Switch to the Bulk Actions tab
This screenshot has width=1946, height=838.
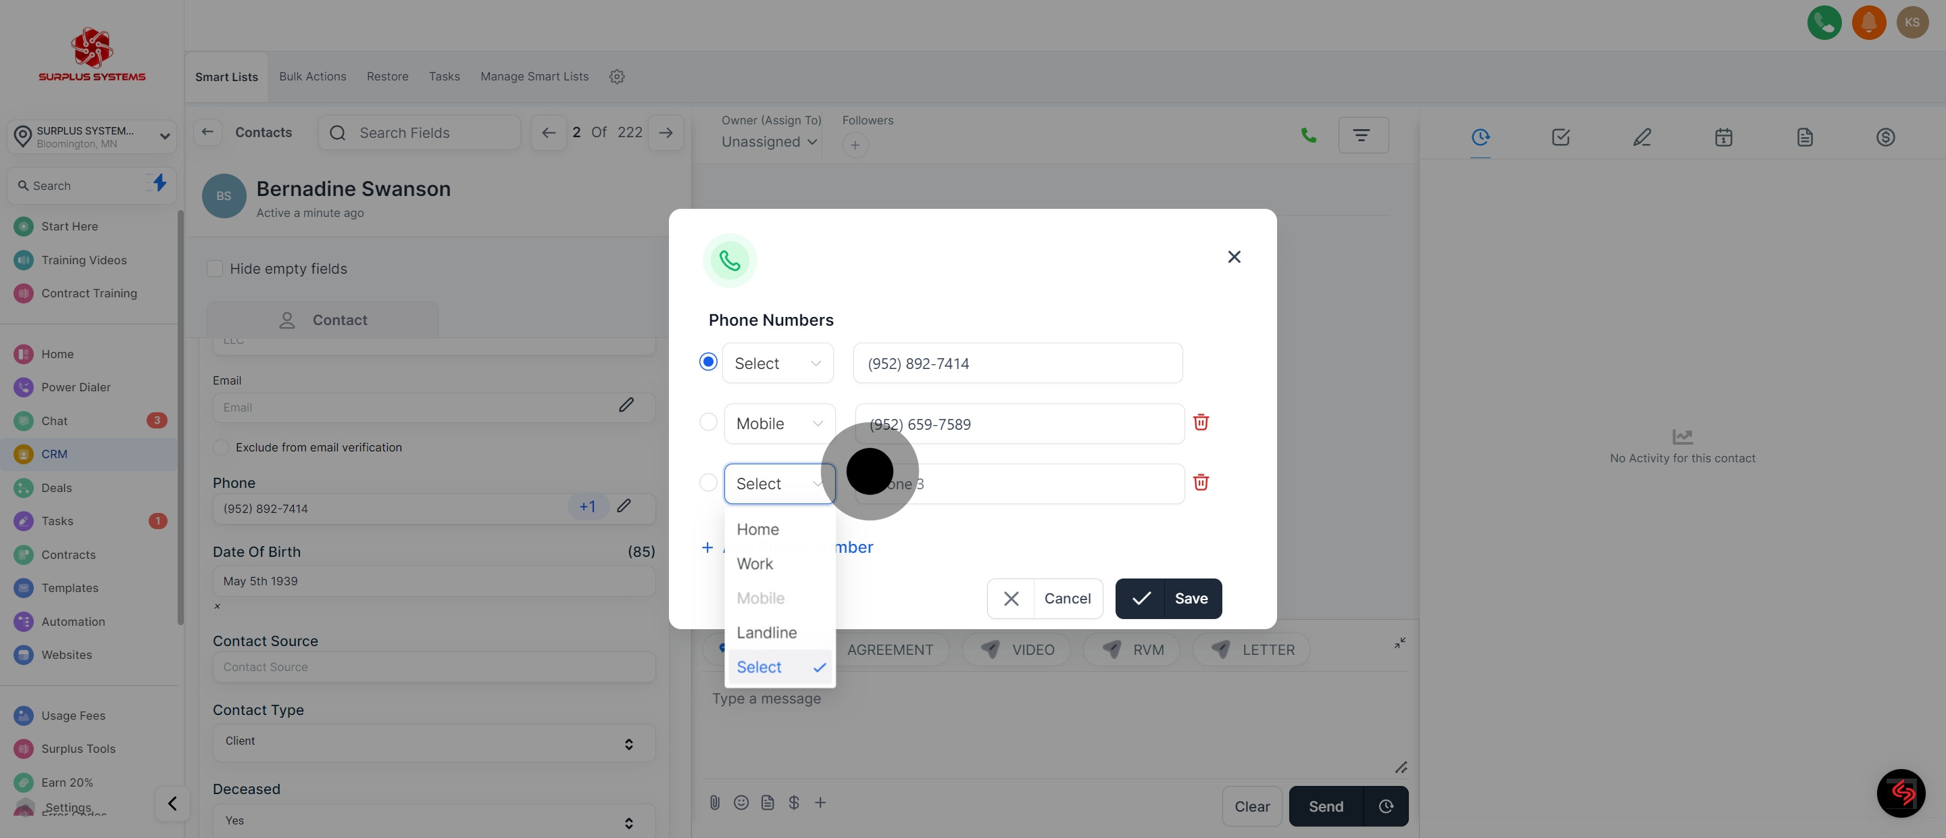[x=312, y=77]
